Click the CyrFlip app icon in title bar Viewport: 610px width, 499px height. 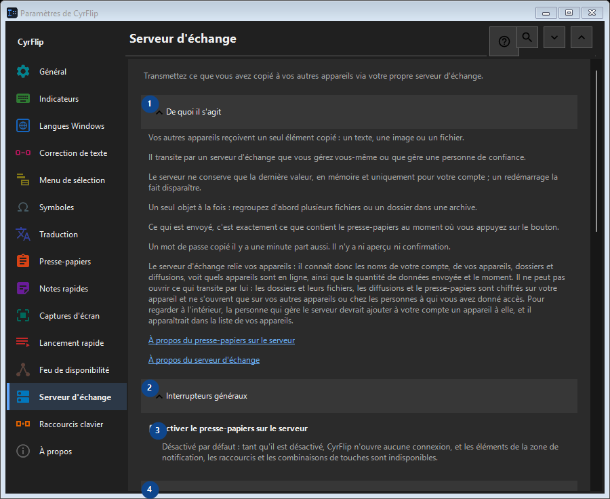click(x=12, y=13)
